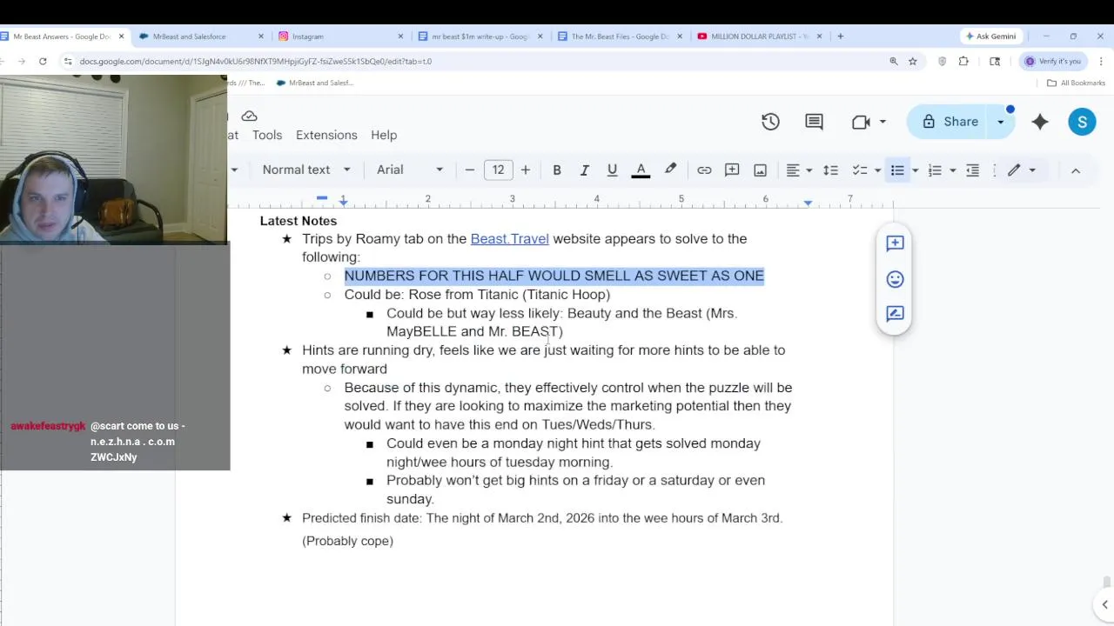This screenshot has width=1114, height=626.
Task: Toggle underline formatting
Action: [612, 170]
